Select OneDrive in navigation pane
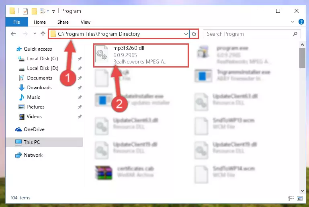The width and height of the screenshot is (309, 207). point(30,129)
